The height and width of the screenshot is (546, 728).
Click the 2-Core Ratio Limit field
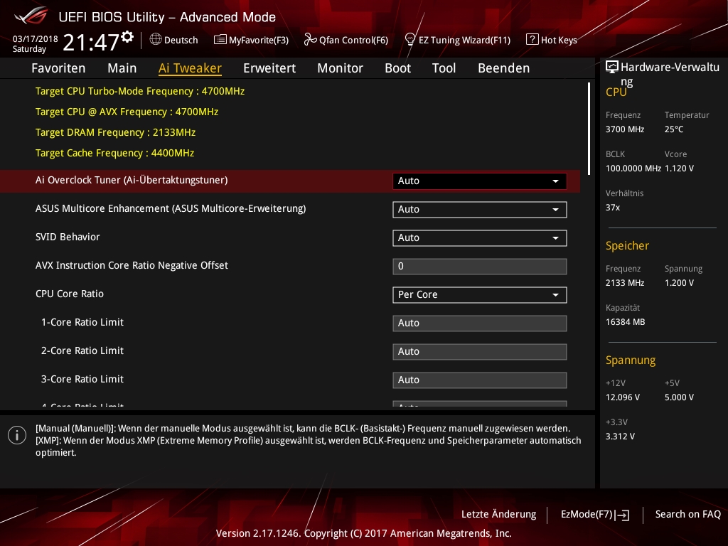480,351
